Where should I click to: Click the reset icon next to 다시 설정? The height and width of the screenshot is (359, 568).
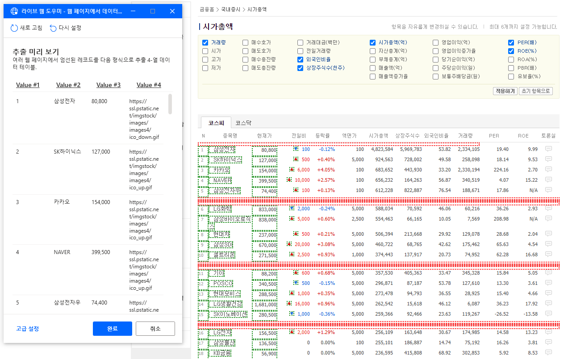point(53,28)
